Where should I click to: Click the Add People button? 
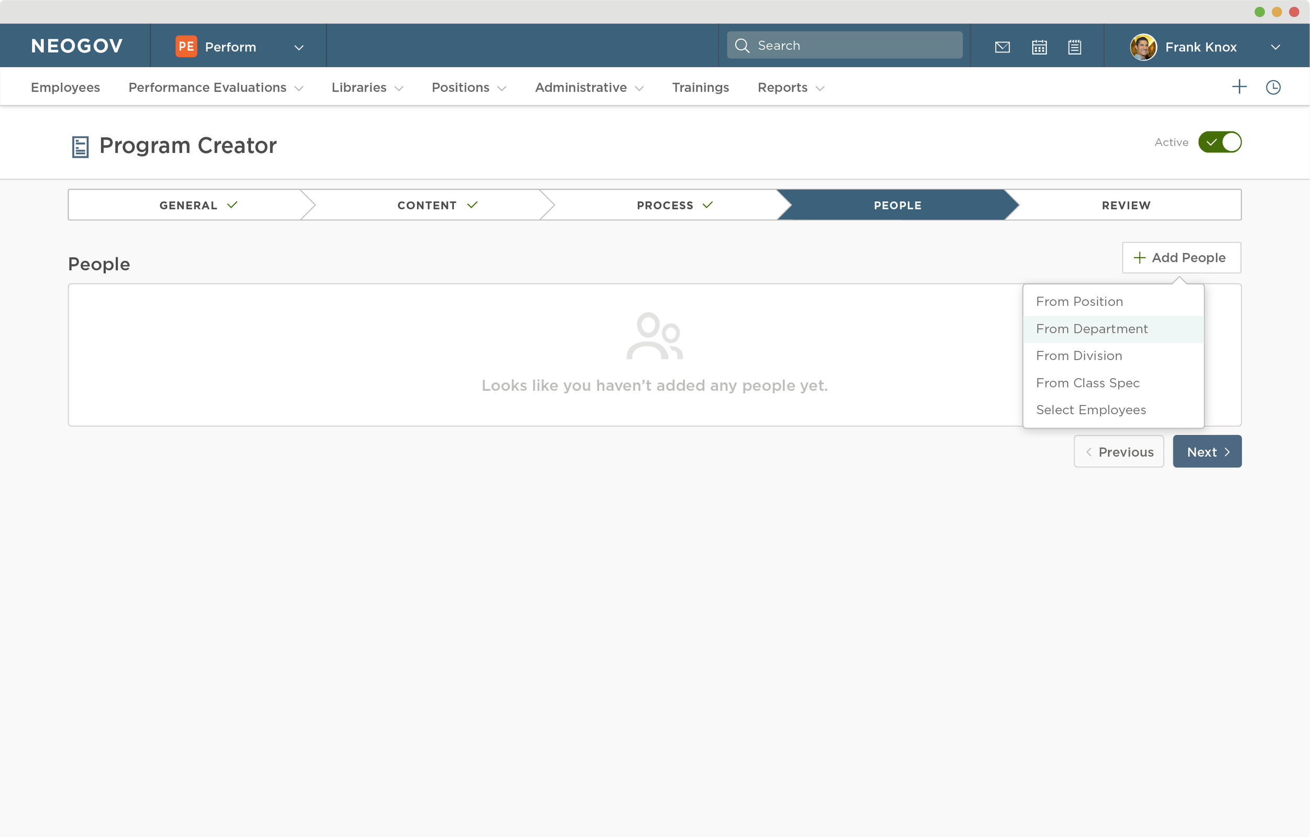tap(1182, 258)
